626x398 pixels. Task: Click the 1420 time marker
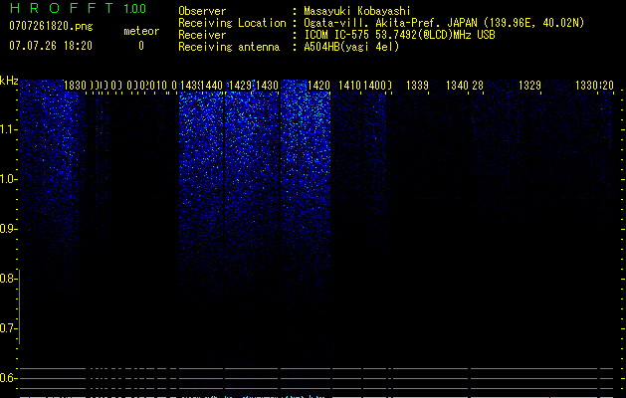319,86
